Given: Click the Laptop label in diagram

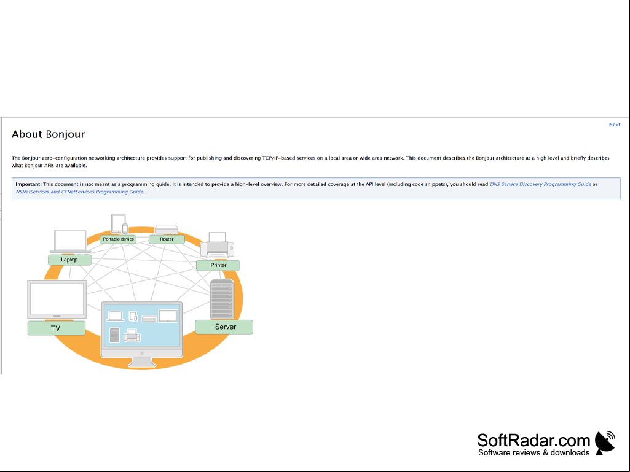Looking at the screenshot, I should pos(69,260).
